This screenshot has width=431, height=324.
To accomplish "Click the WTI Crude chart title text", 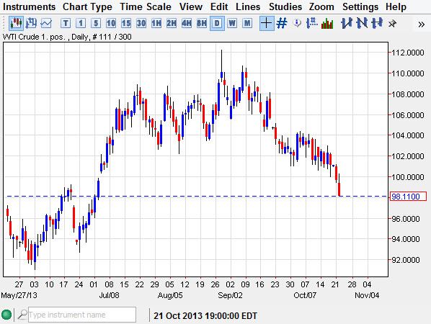I will coord(67,37).
